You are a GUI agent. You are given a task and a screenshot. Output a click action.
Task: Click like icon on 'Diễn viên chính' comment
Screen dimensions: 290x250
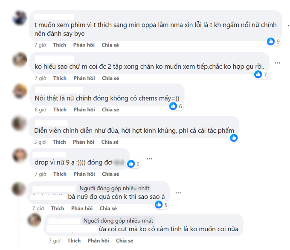[234, 138]
